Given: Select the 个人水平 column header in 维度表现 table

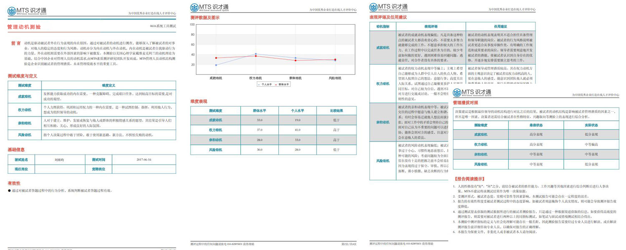Looking at the screenshot, I should coord(298,111).
